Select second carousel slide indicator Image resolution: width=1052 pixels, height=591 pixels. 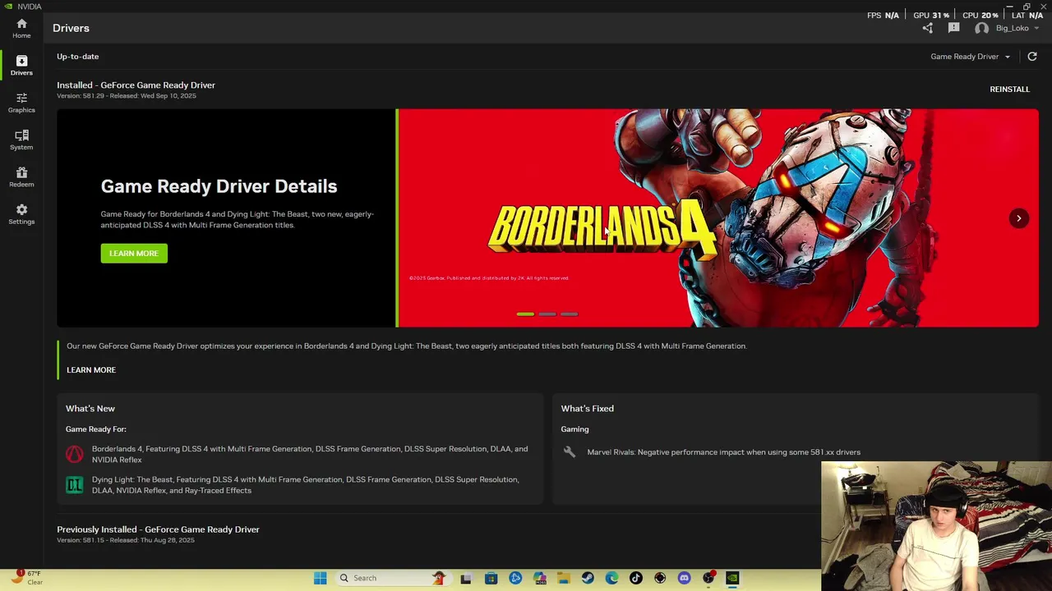pos(547,314)
